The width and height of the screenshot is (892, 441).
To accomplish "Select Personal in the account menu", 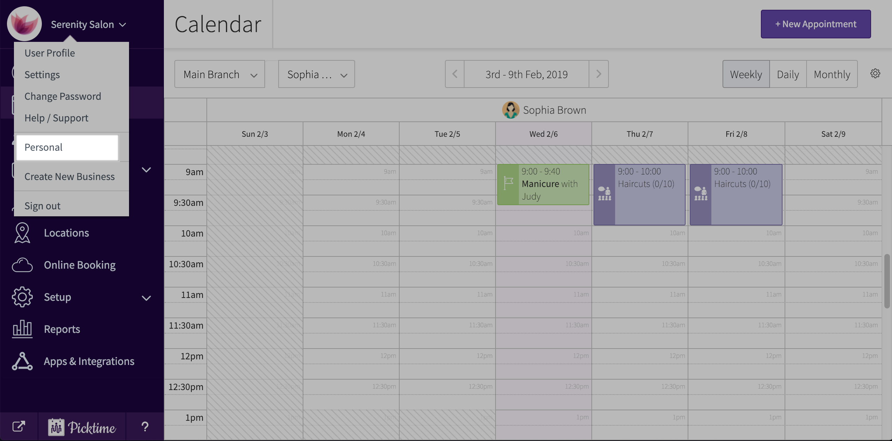I will pyautogui.click(x=67, y=147).
